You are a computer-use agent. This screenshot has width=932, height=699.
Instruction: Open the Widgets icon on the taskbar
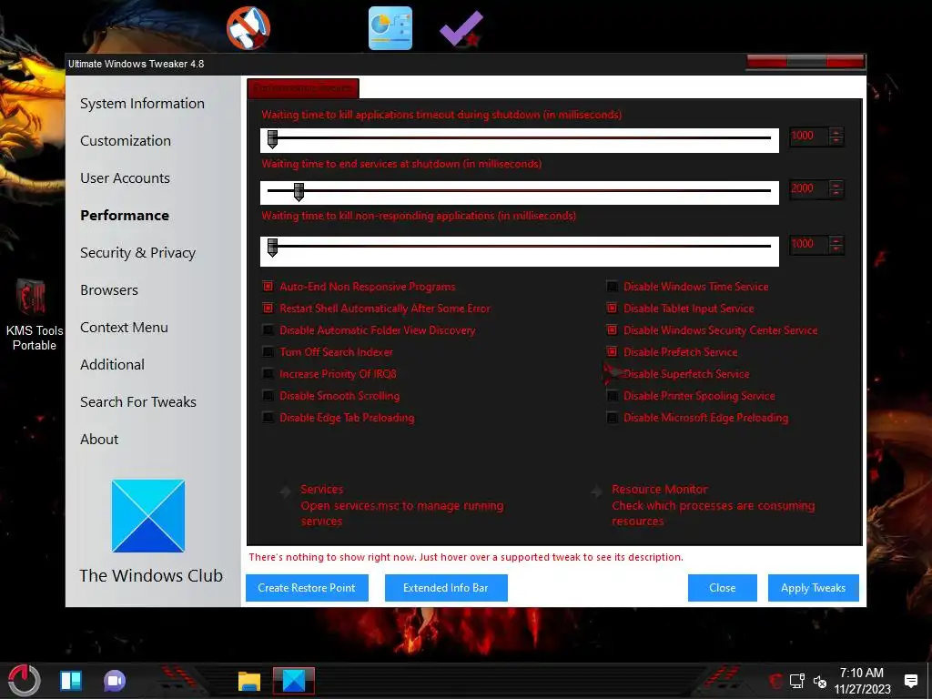coord(71,681)
